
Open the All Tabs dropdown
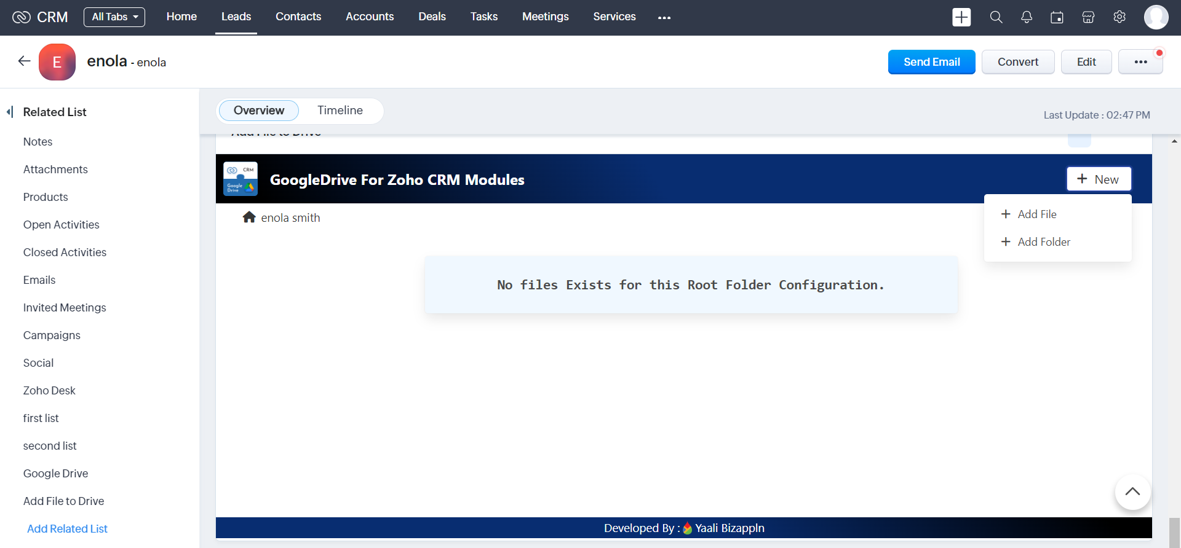(x=114, y=17)
